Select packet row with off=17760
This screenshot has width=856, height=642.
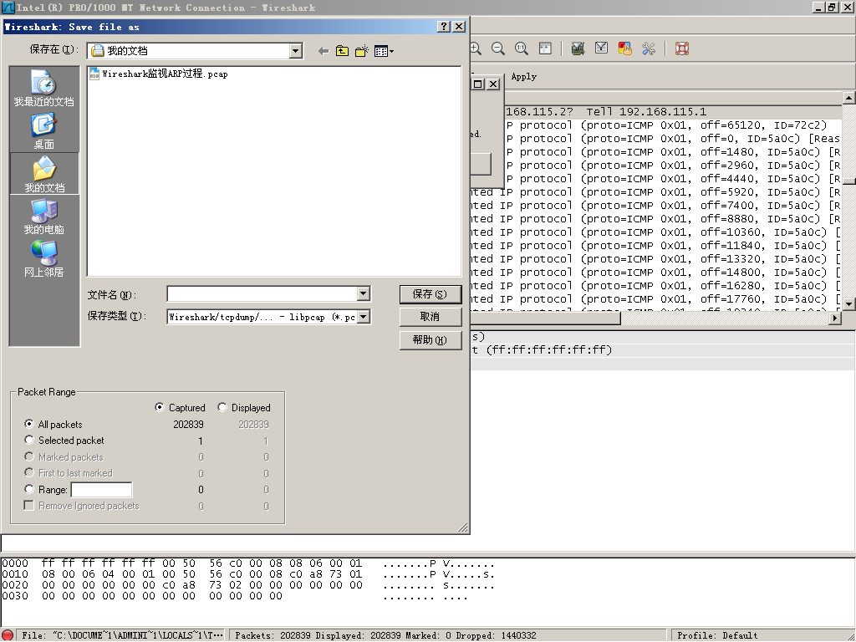point(655,299)
